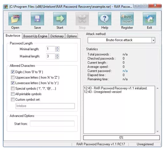This screenshot has width=165, height=150.
Task: Click the 'Average speed' statistic label
Action: tap(98, 67)
